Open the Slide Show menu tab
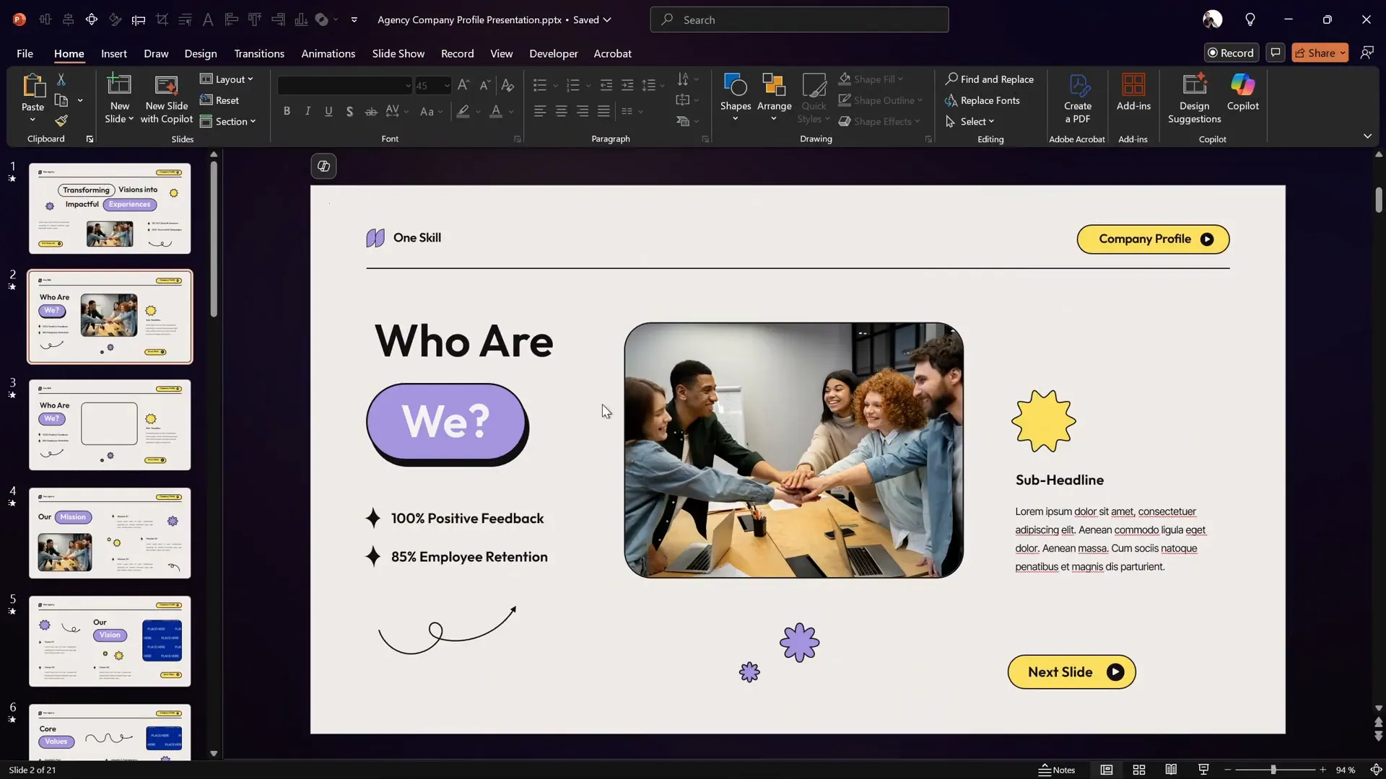 398,53
